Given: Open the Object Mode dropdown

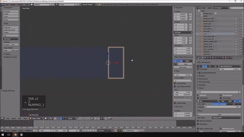Looking at the screenshot, I should point(37,118).
